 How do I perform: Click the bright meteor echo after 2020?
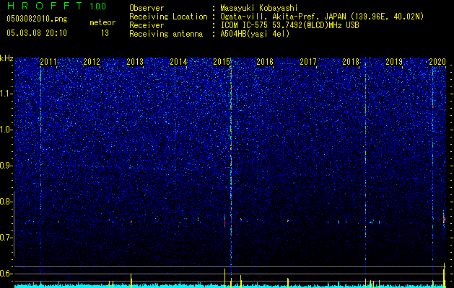tap(444, 220)
